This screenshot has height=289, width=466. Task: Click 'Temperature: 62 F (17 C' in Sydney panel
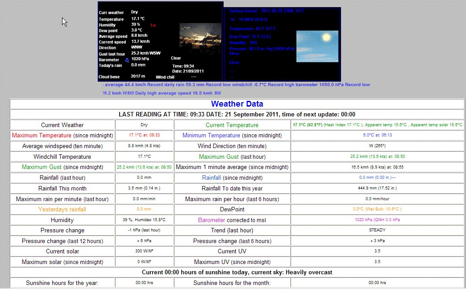[x=253, y=29]
